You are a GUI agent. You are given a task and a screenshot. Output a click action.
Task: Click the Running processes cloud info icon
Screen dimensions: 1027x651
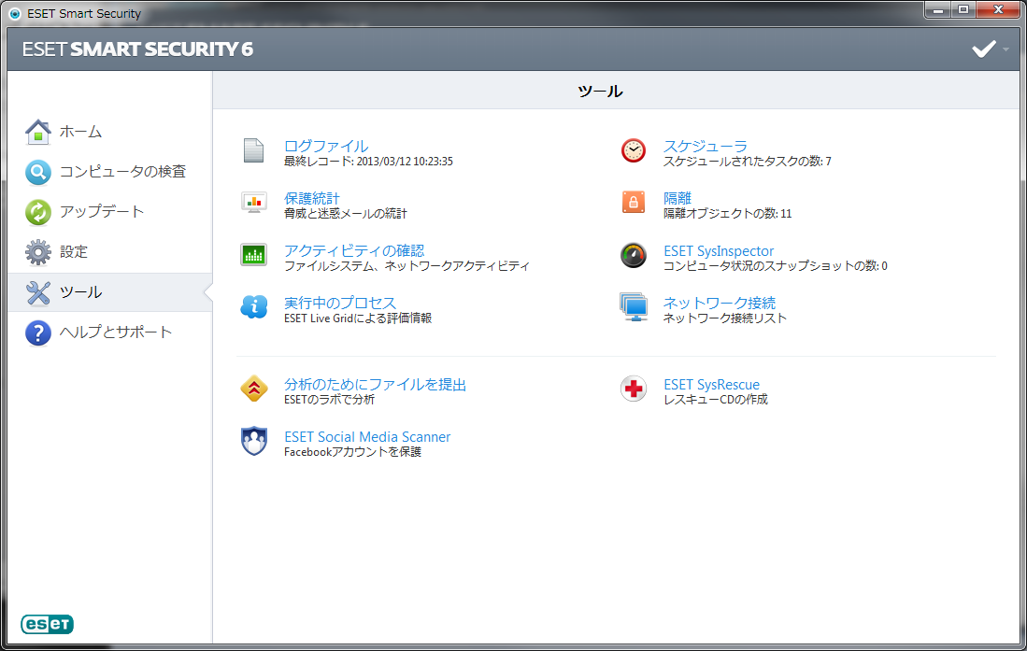coord(253,306)
